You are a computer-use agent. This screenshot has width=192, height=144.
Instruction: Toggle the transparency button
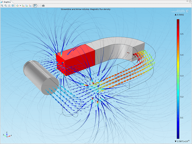[39, 5]
